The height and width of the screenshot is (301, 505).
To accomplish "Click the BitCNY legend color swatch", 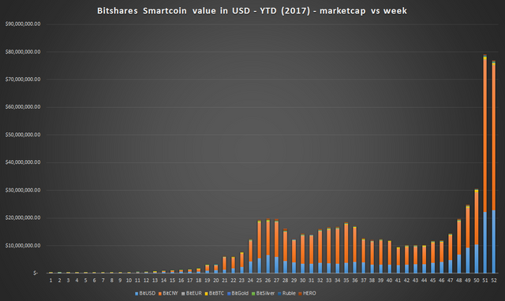I will point(160,294).
